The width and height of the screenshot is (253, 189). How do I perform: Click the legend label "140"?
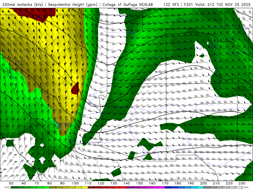point(126,183)
